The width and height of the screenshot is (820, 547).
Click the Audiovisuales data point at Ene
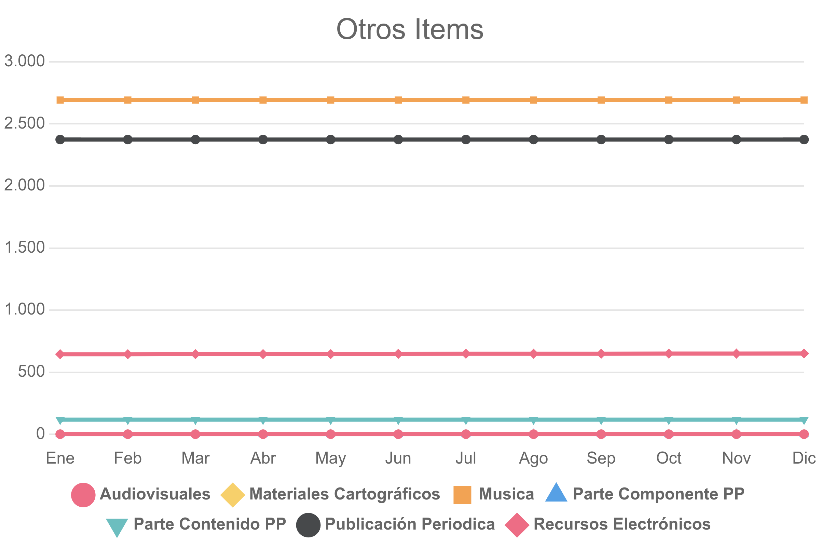click(x=60, y=434)
